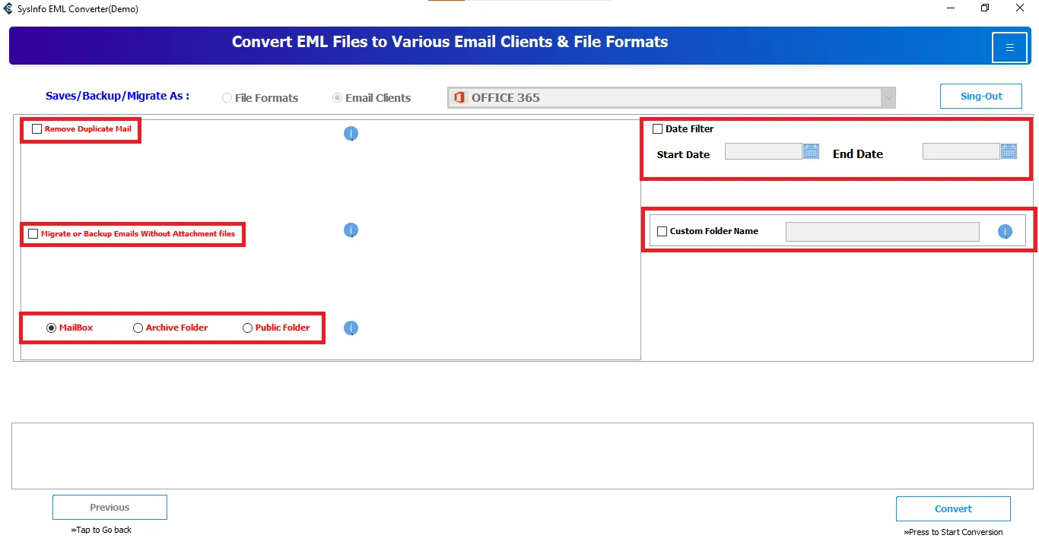Click the Previous button
The width and height of the screenshot is (1039, 551).
(x=110, y=508)
